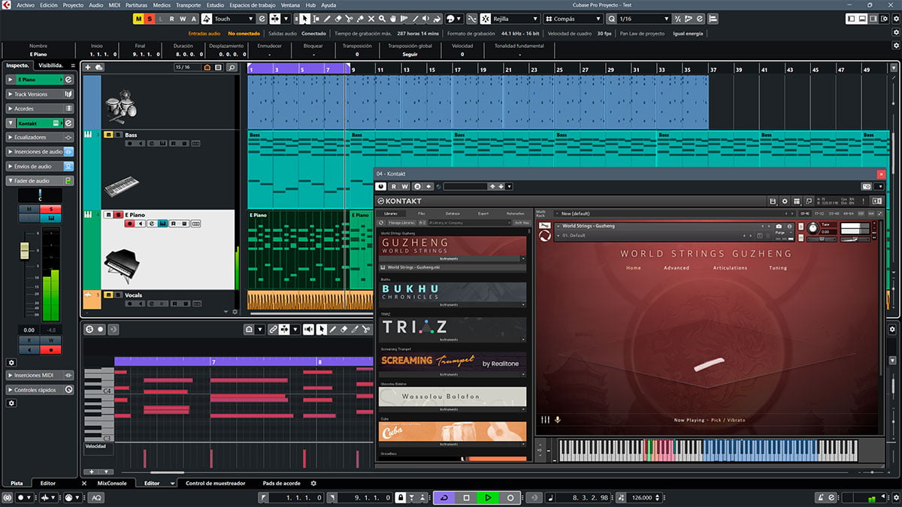This screenshot has width=902, height=507.
Task: Adjust the inspector channel volume fader
Action: click(x=24, y=250)
